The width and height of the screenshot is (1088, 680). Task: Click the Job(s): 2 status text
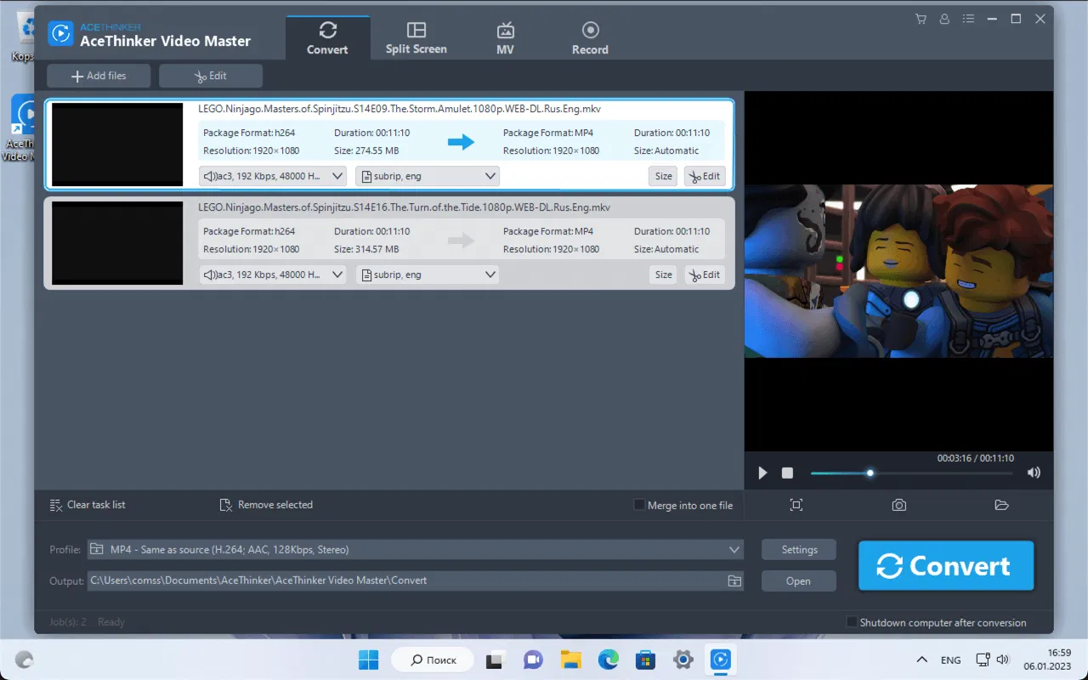68,622
